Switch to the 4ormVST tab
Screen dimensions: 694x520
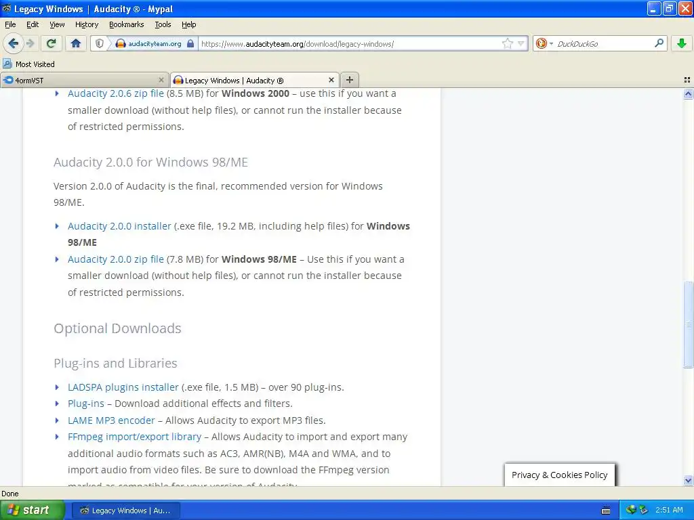click(85, 80)
